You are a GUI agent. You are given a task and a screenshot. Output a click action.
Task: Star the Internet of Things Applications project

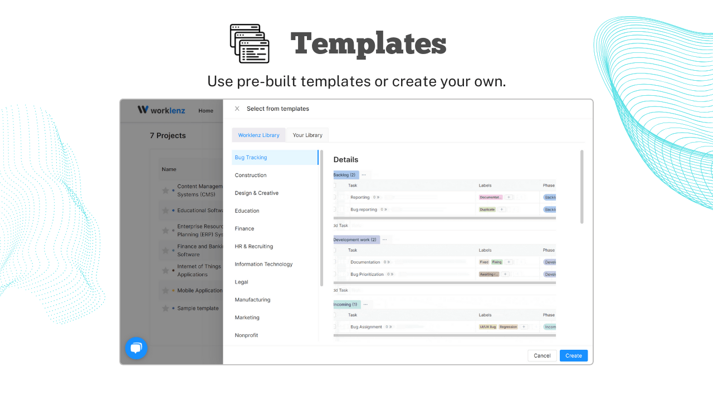tap(165, 271)
